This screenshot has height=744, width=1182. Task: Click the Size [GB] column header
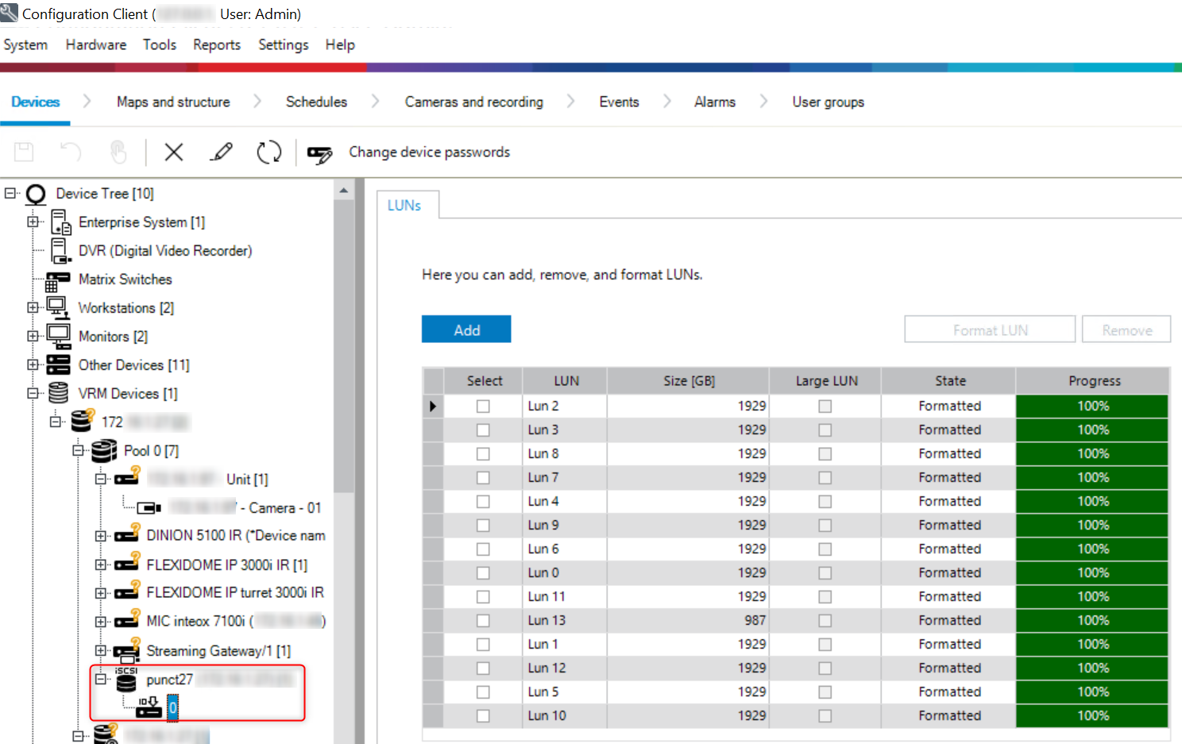tap(689, 381)
